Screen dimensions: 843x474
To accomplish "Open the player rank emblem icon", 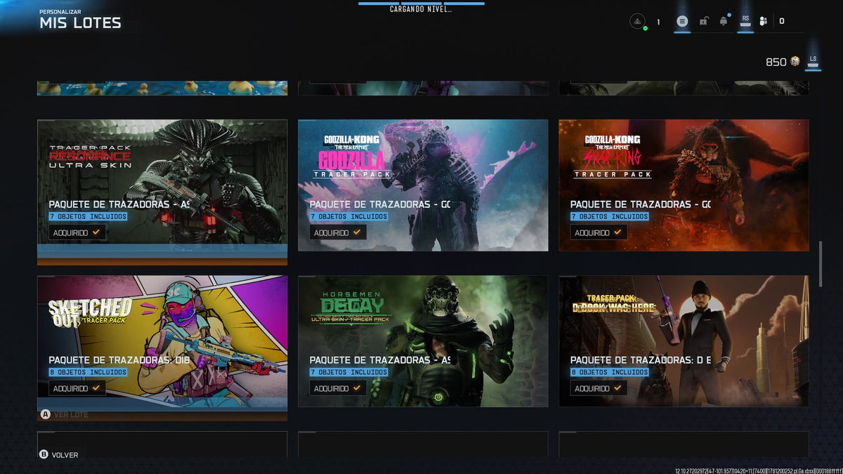I will [x=638, y=22].
